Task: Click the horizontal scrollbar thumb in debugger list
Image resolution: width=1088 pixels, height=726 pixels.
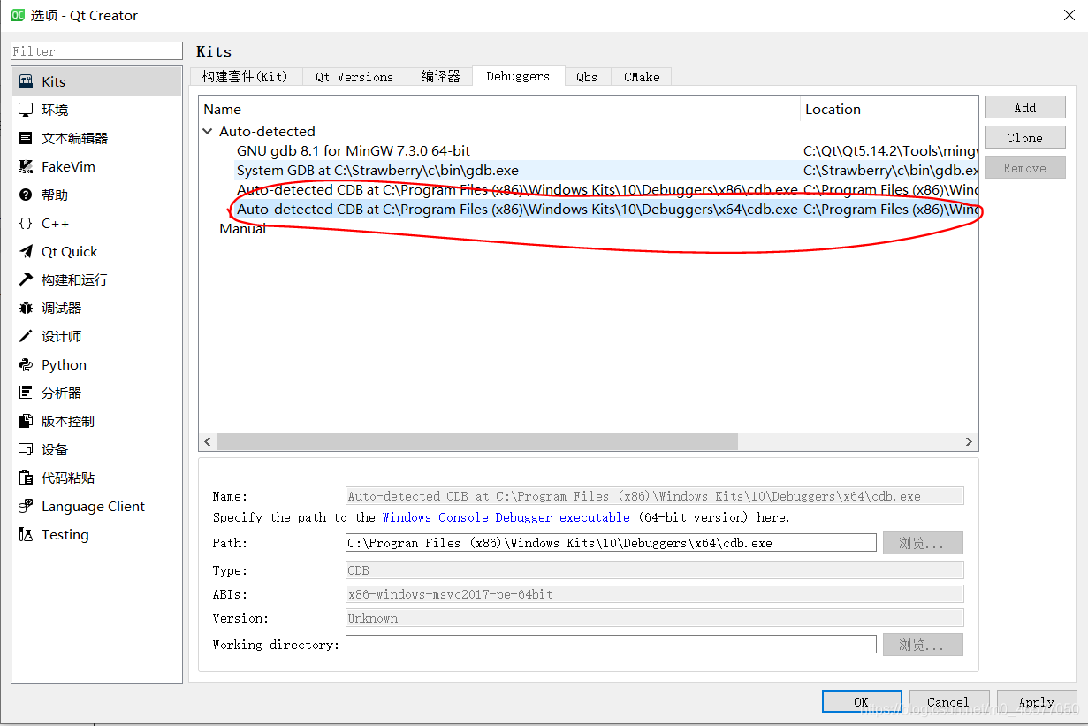Action: click(477, 441)
